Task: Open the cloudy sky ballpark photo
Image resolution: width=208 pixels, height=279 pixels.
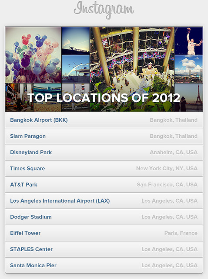Action: [189, 69]
